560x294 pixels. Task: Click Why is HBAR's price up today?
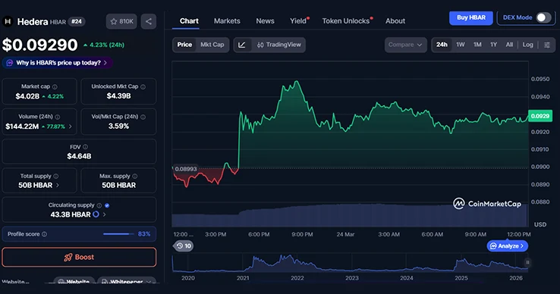58,63
